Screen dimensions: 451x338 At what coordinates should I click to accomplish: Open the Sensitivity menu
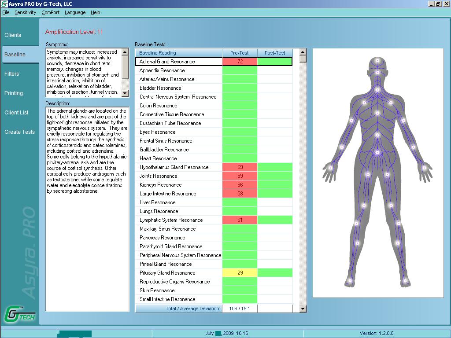pyautogui.click(x=25, y=12)
